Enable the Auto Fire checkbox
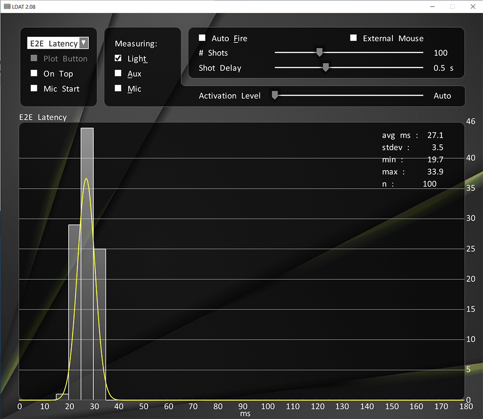483x419 pixels. tap(202, 38)
